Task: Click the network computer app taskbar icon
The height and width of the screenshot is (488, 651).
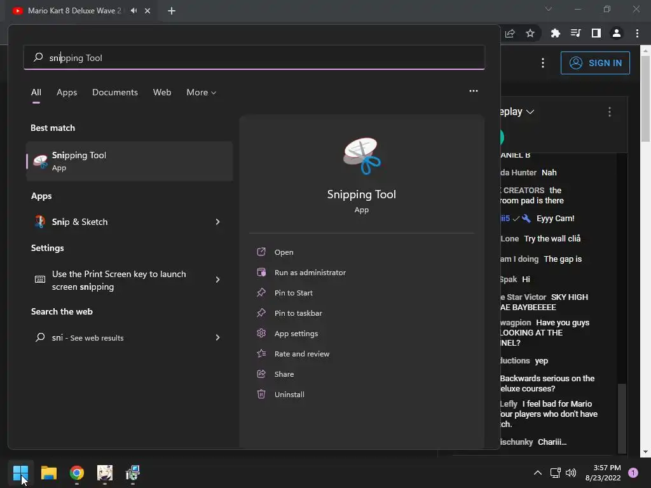Action: click(133, 473)
